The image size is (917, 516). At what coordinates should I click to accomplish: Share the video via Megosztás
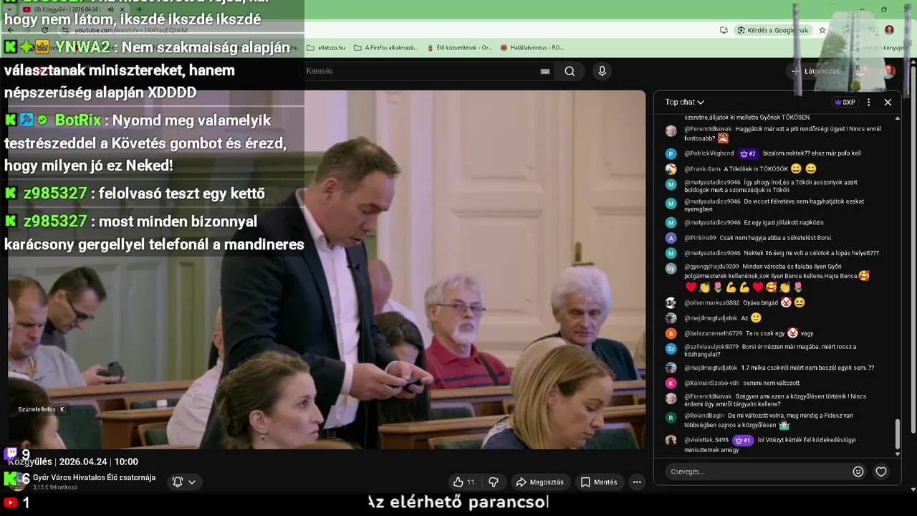pos(539,482)
